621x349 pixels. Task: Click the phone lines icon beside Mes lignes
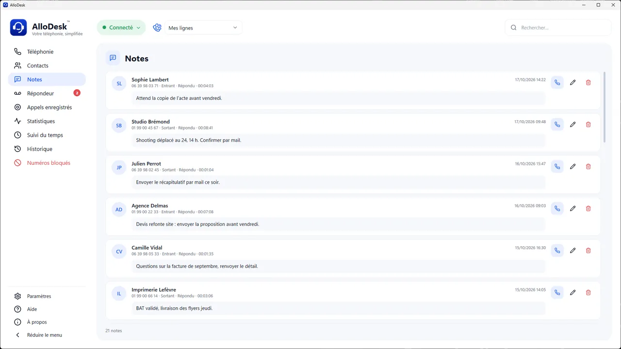tap(157, 28)
